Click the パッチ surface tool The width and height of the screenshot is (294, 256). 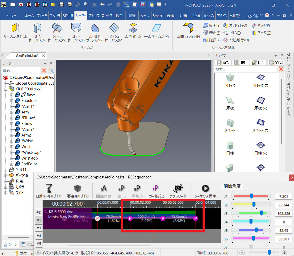tap(261, 25)
